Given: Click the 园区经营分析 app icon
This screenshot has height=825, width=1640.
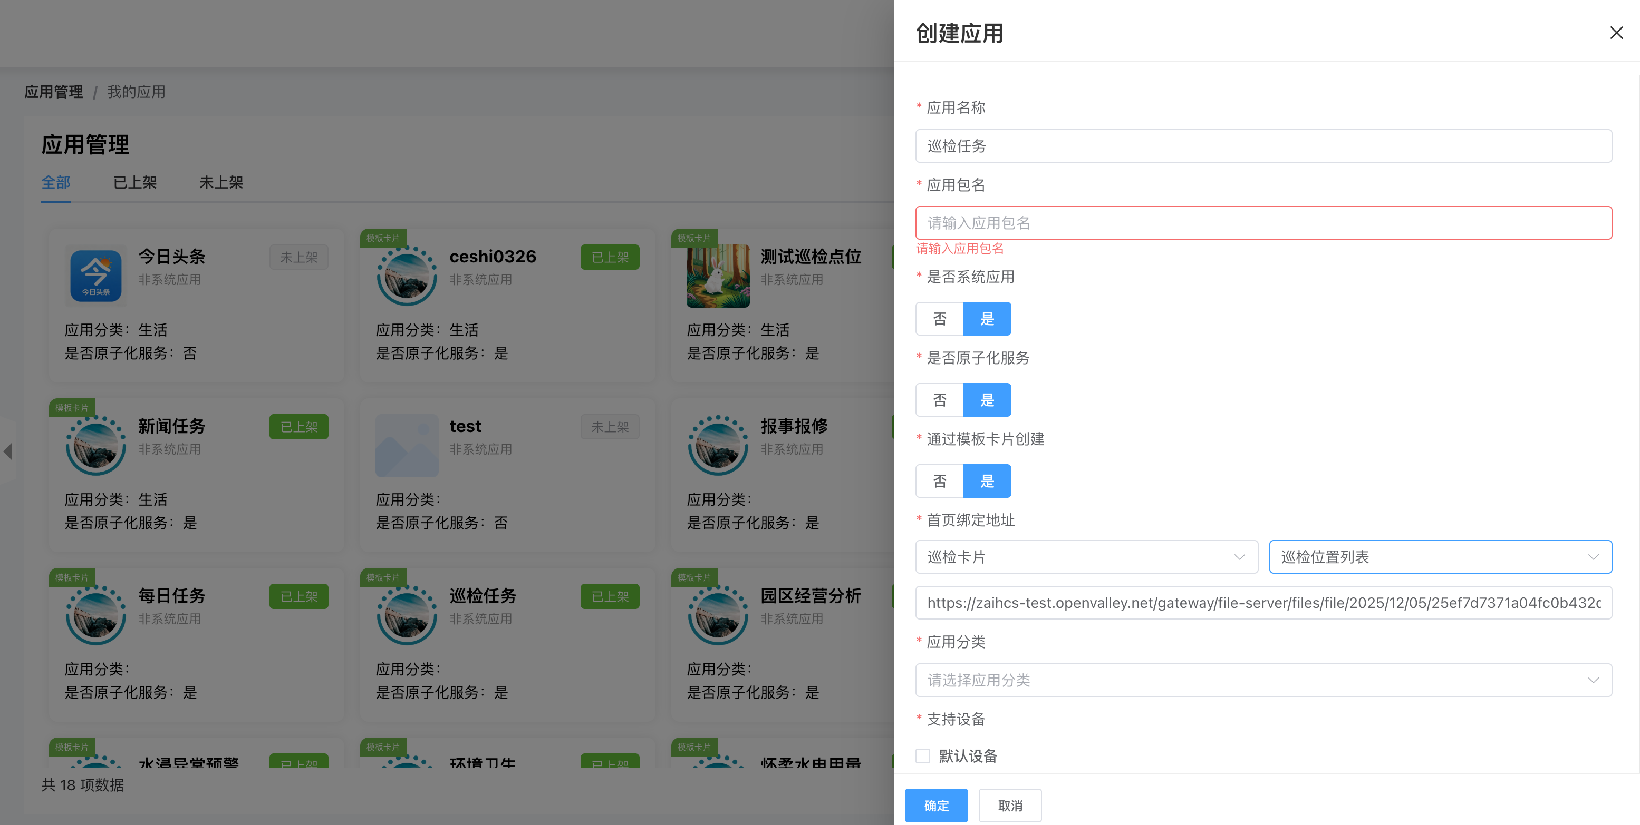Looking at the screenshot, I should [718, 615].
